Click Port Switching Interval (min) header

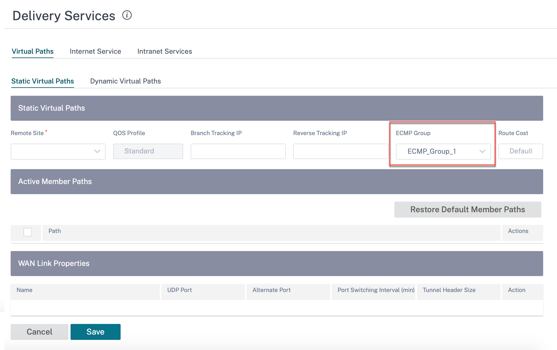pos(374,292)
